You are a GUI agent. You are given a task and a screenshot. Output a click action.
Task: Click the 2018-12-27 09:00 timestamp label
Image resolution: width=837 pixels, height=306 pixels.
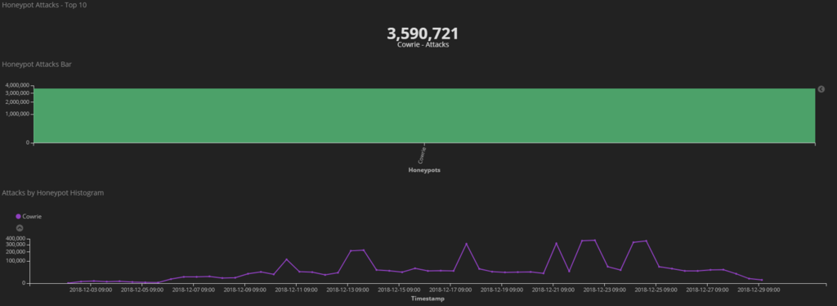[x=707, y=290]
